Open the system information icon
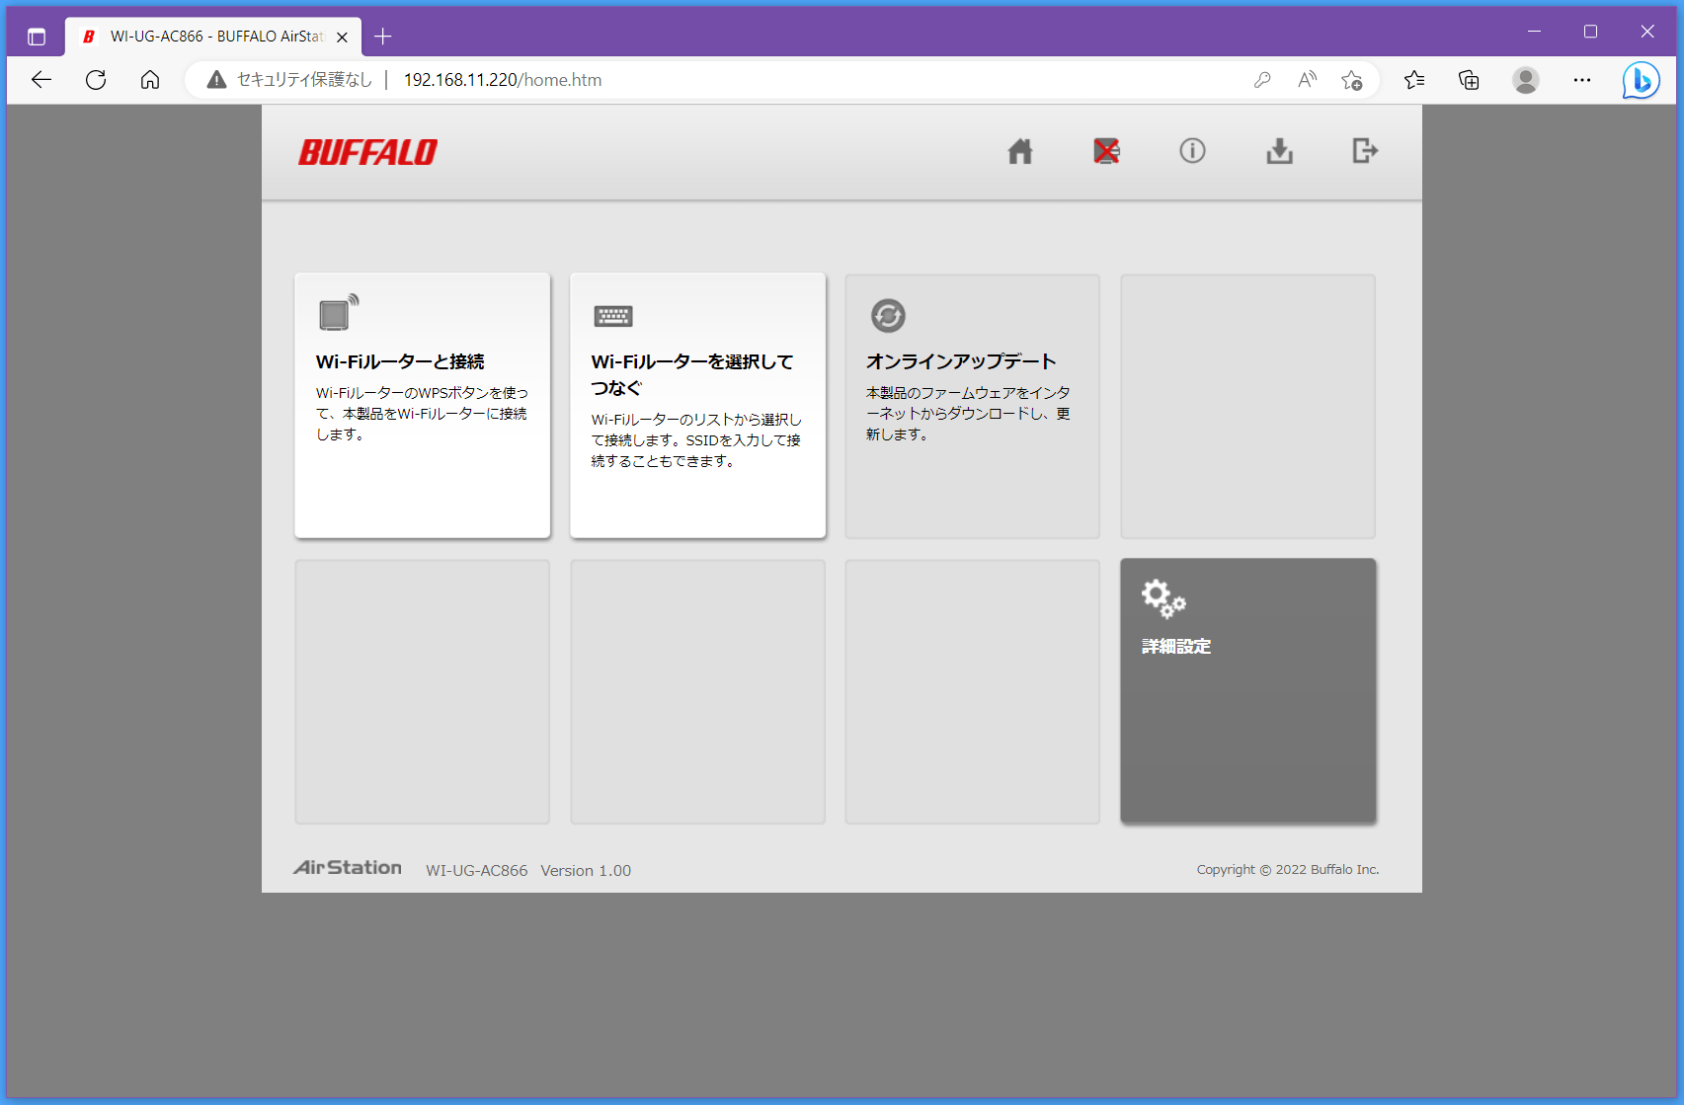 click(x=1192, y=151)
